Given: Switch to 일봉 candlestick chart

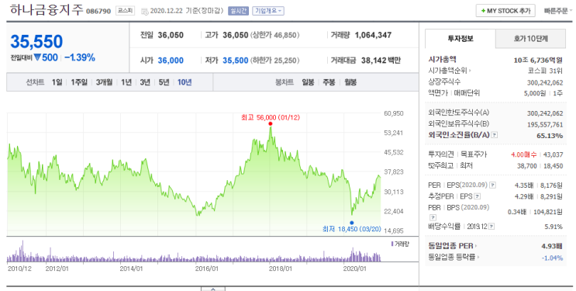Looking at the screenshot, I should point(308,82).
